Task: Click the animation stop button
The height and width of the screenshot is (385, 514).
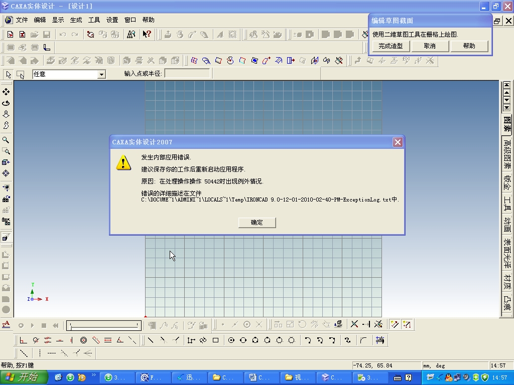Action: (44, 325)
